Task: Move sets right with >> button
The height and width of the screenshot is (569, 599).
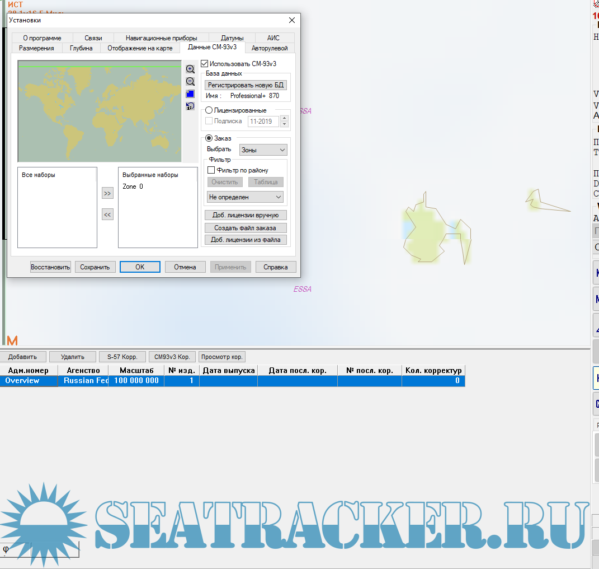Action: (x=107, y=193)
